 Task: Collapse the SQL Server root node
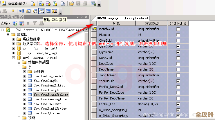[x=3, y=30]
